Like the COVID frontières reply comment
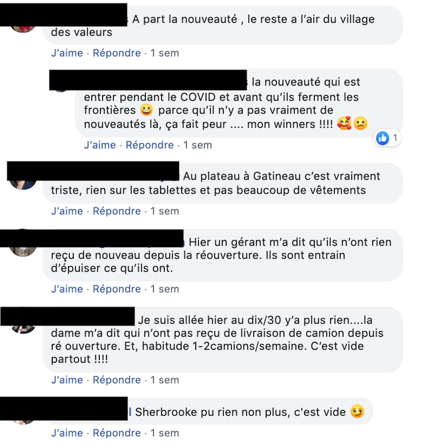The width and height of the screenshot is (430, 446). click(x=100, y=145)
